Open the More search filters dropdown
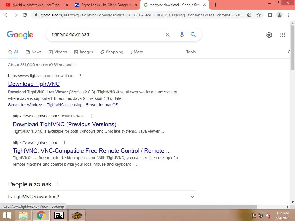The image size is (295, 221). 137,52
